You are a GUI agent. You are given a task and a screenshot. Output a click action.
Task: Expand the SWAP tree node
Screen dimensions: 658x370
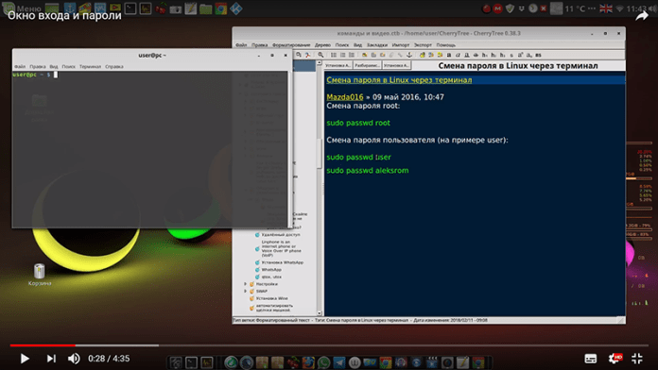(x=246, y=292)
